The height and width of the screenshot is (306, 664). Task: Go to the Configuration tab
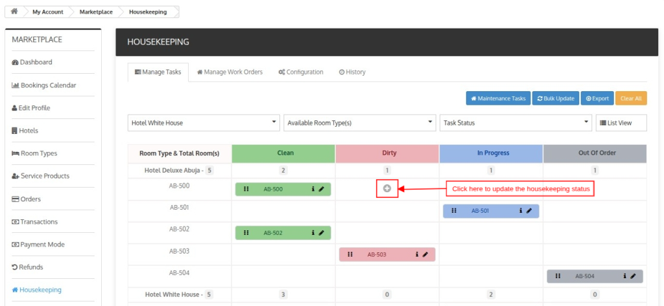point(301,72)
